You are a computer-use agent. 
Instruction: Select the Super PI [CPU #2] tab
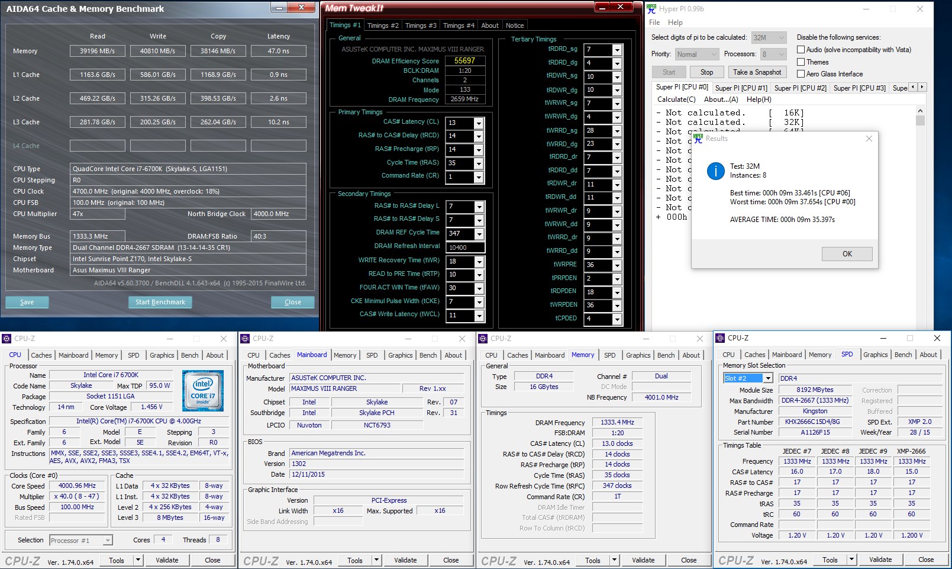801,88
